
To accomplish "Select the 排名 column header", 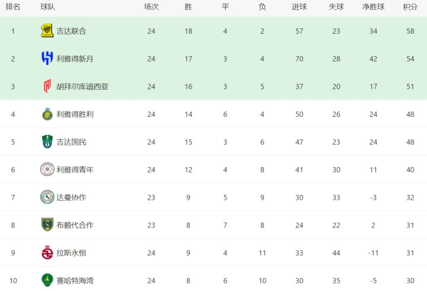I will pyautogui.click(x=13, y=7).
